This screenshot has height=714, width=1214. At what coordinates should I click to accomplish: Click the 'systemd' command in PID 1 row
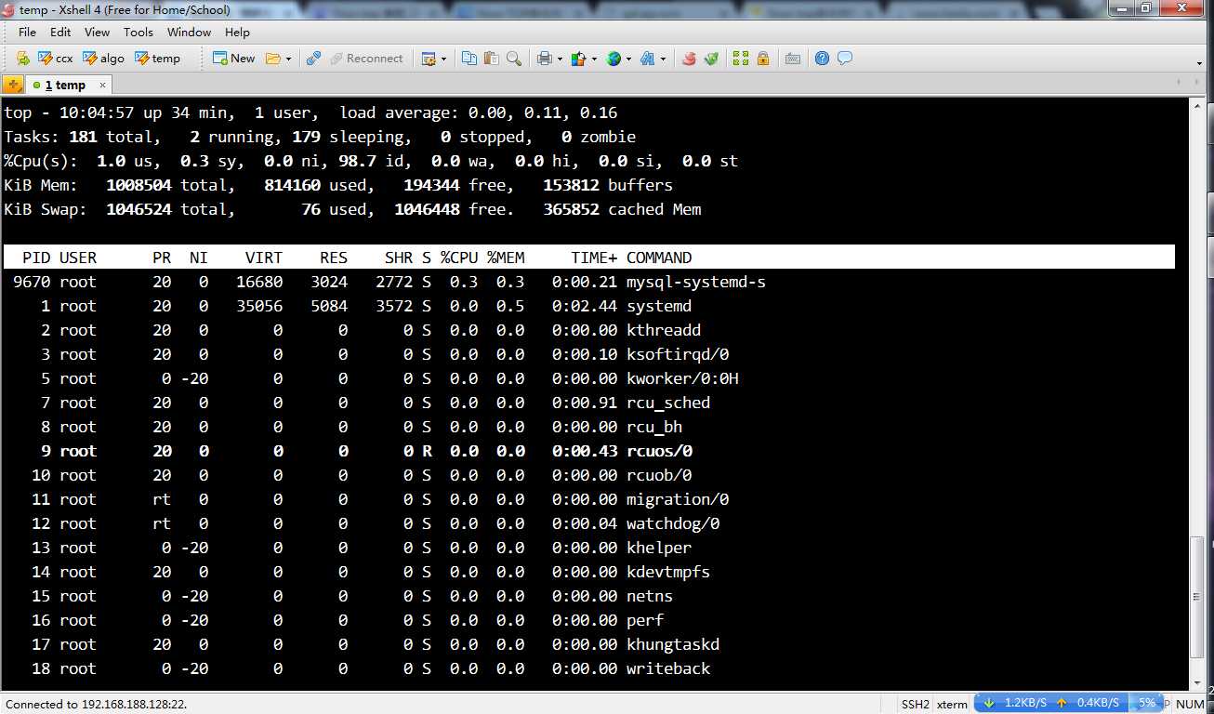(659, 306)
